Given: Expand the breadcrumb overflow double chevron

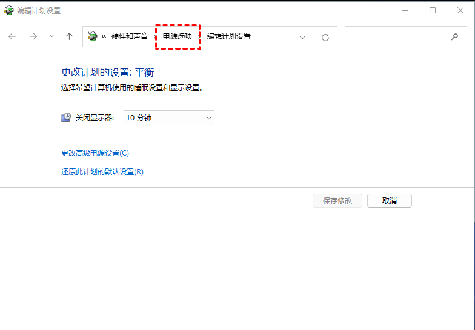Looking at the screenshot, I should pyautogui.click(x=104, y=36).
